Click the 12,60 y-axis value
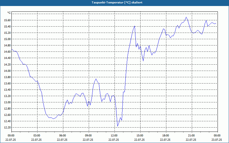229x143 pixels. 7,115
